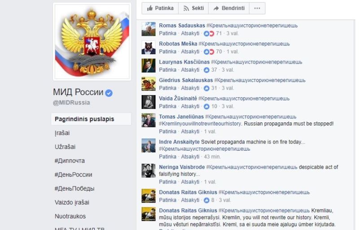Open the МИД России coat of arms profile picture
Image resolution: width=359 pixels, height=230 pixels.
pyautogui.click(x=92, y=42)
